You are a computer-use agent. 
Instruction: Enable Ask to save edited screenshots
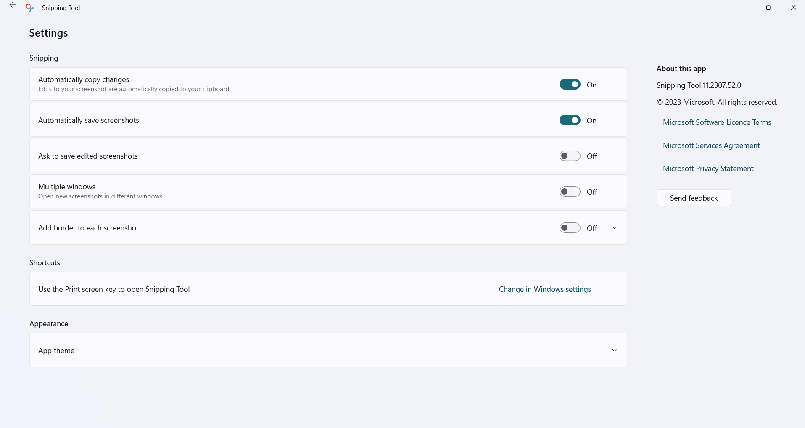coord(570,156)
